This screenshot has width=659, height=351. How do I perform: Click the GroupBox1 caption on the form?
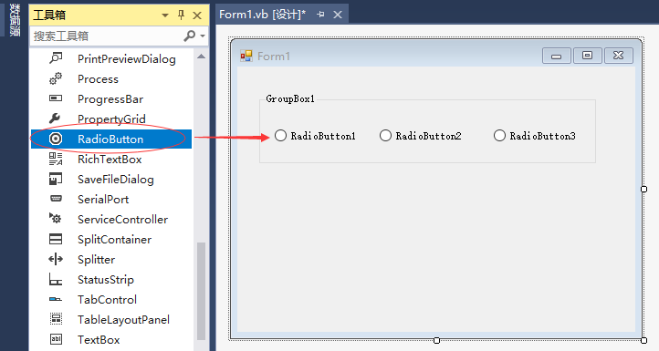click(x=290, y=98)
